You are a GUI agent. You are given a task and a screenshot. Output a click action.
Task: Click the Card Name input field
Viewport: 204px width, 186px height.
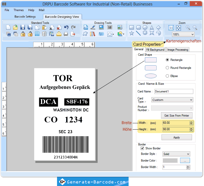coord(174,92)
